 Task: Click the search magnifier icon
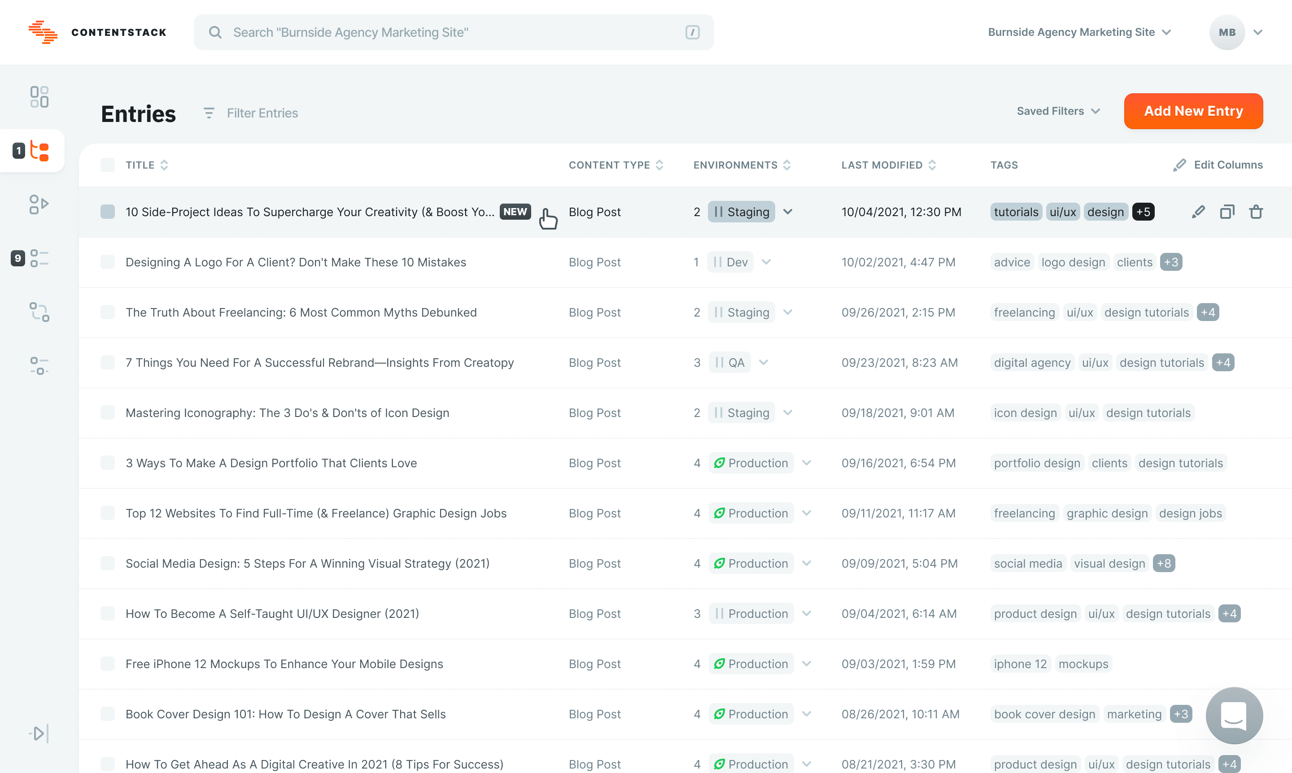coord(215,32)
